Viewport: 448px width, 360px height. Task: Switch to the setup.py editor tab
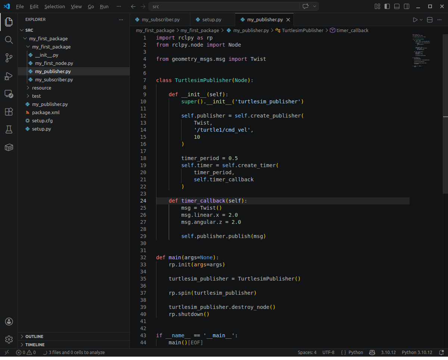pyautogui.click(x=212, y=20)
